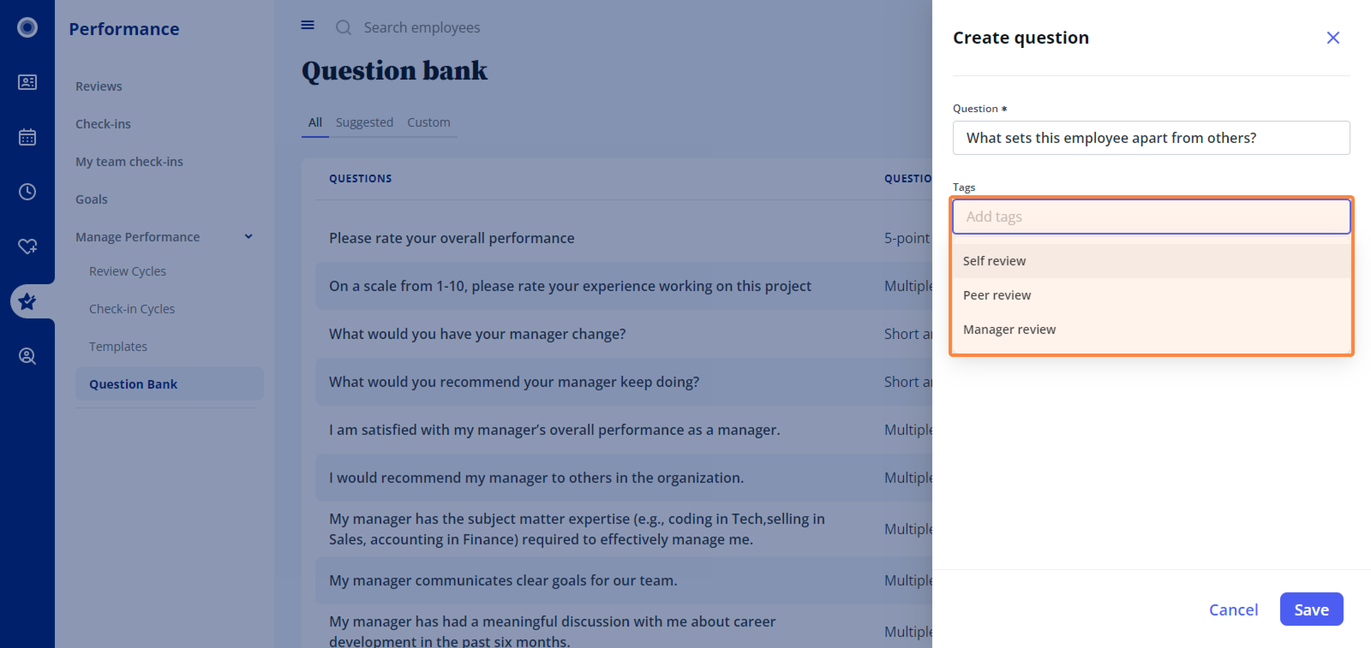Click 'What would you have your manager change?'

[477, 334]
